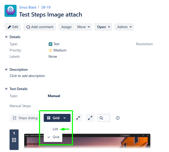Screen dimensions: 169x152
Task: Click the Edit button
Action: click(x=13, y=27)
